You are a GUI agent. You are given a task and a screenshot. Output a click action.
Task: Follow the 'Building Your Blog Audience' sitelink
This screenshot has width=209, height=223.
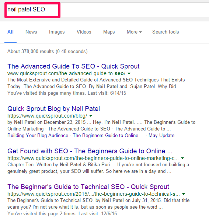pos(38,135)
